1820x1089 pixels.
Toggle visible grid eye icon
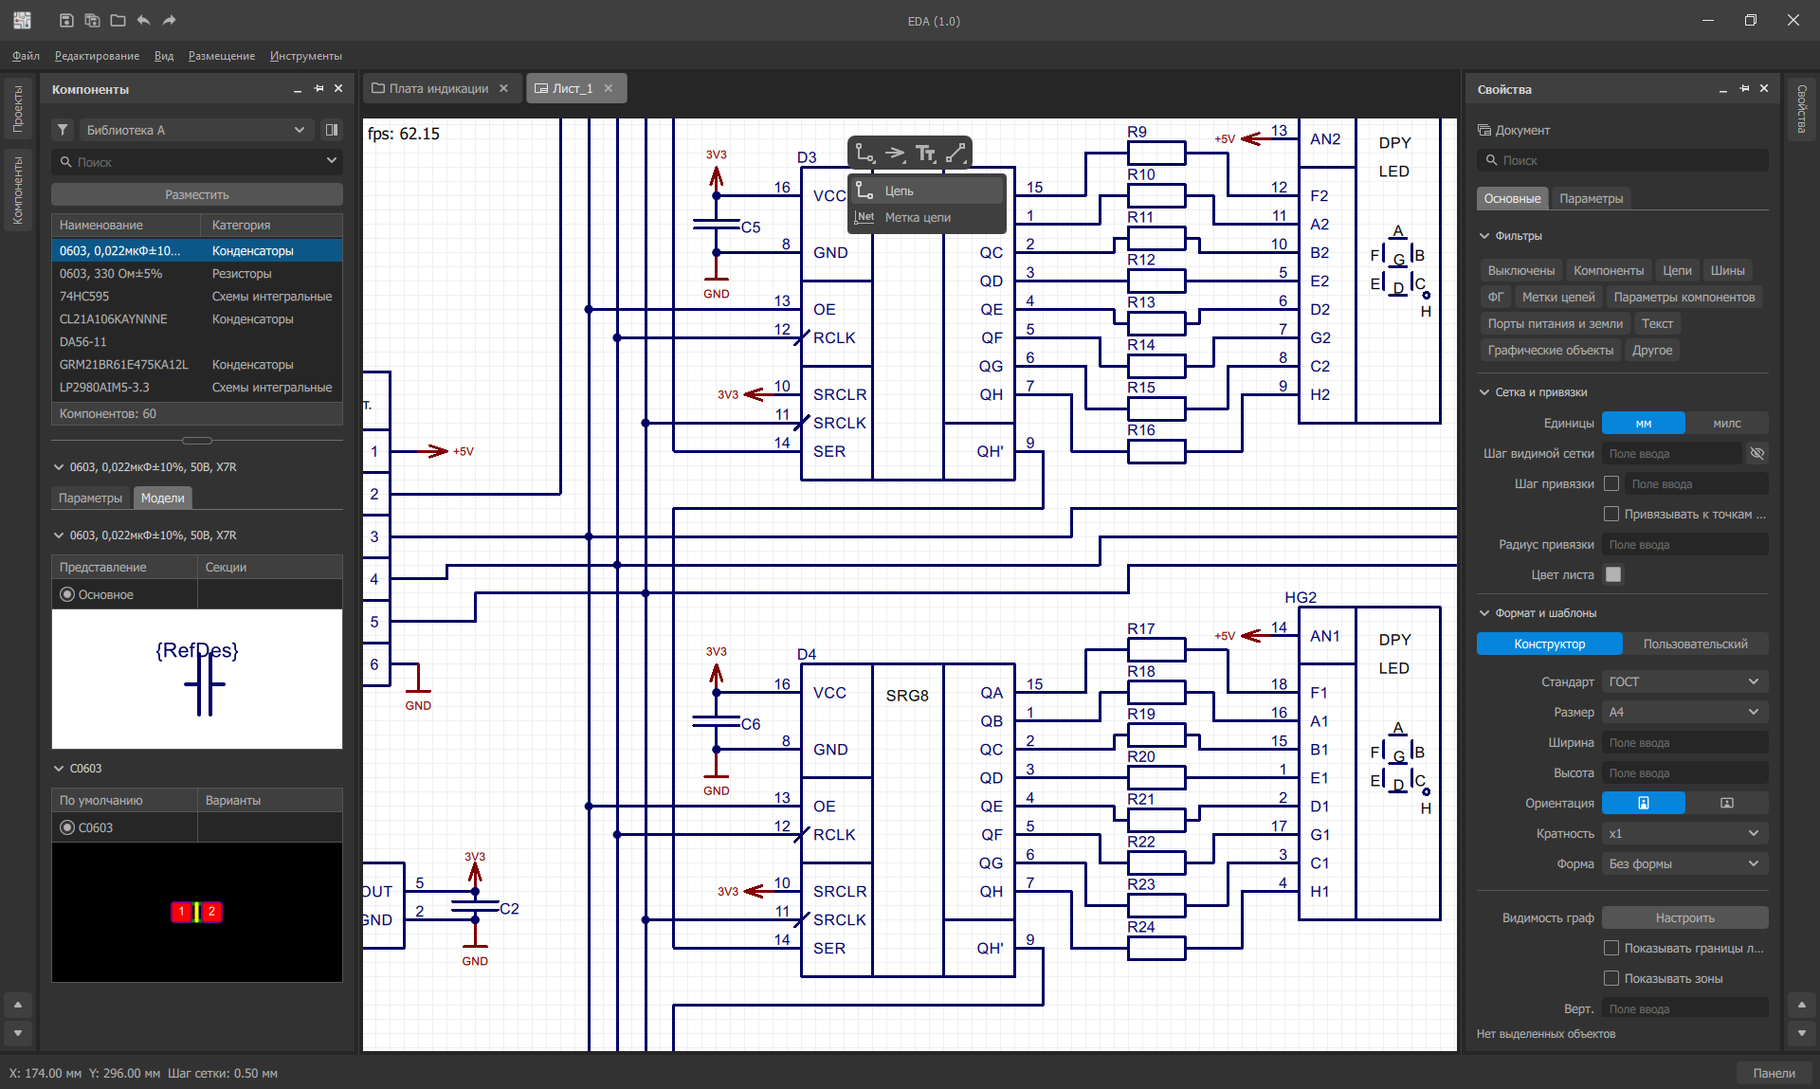[x=1756, y=453]
